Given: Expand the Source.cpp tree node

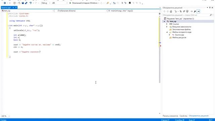Looking at the screenshot, I should pyautogui.click(x=169, y=35).
